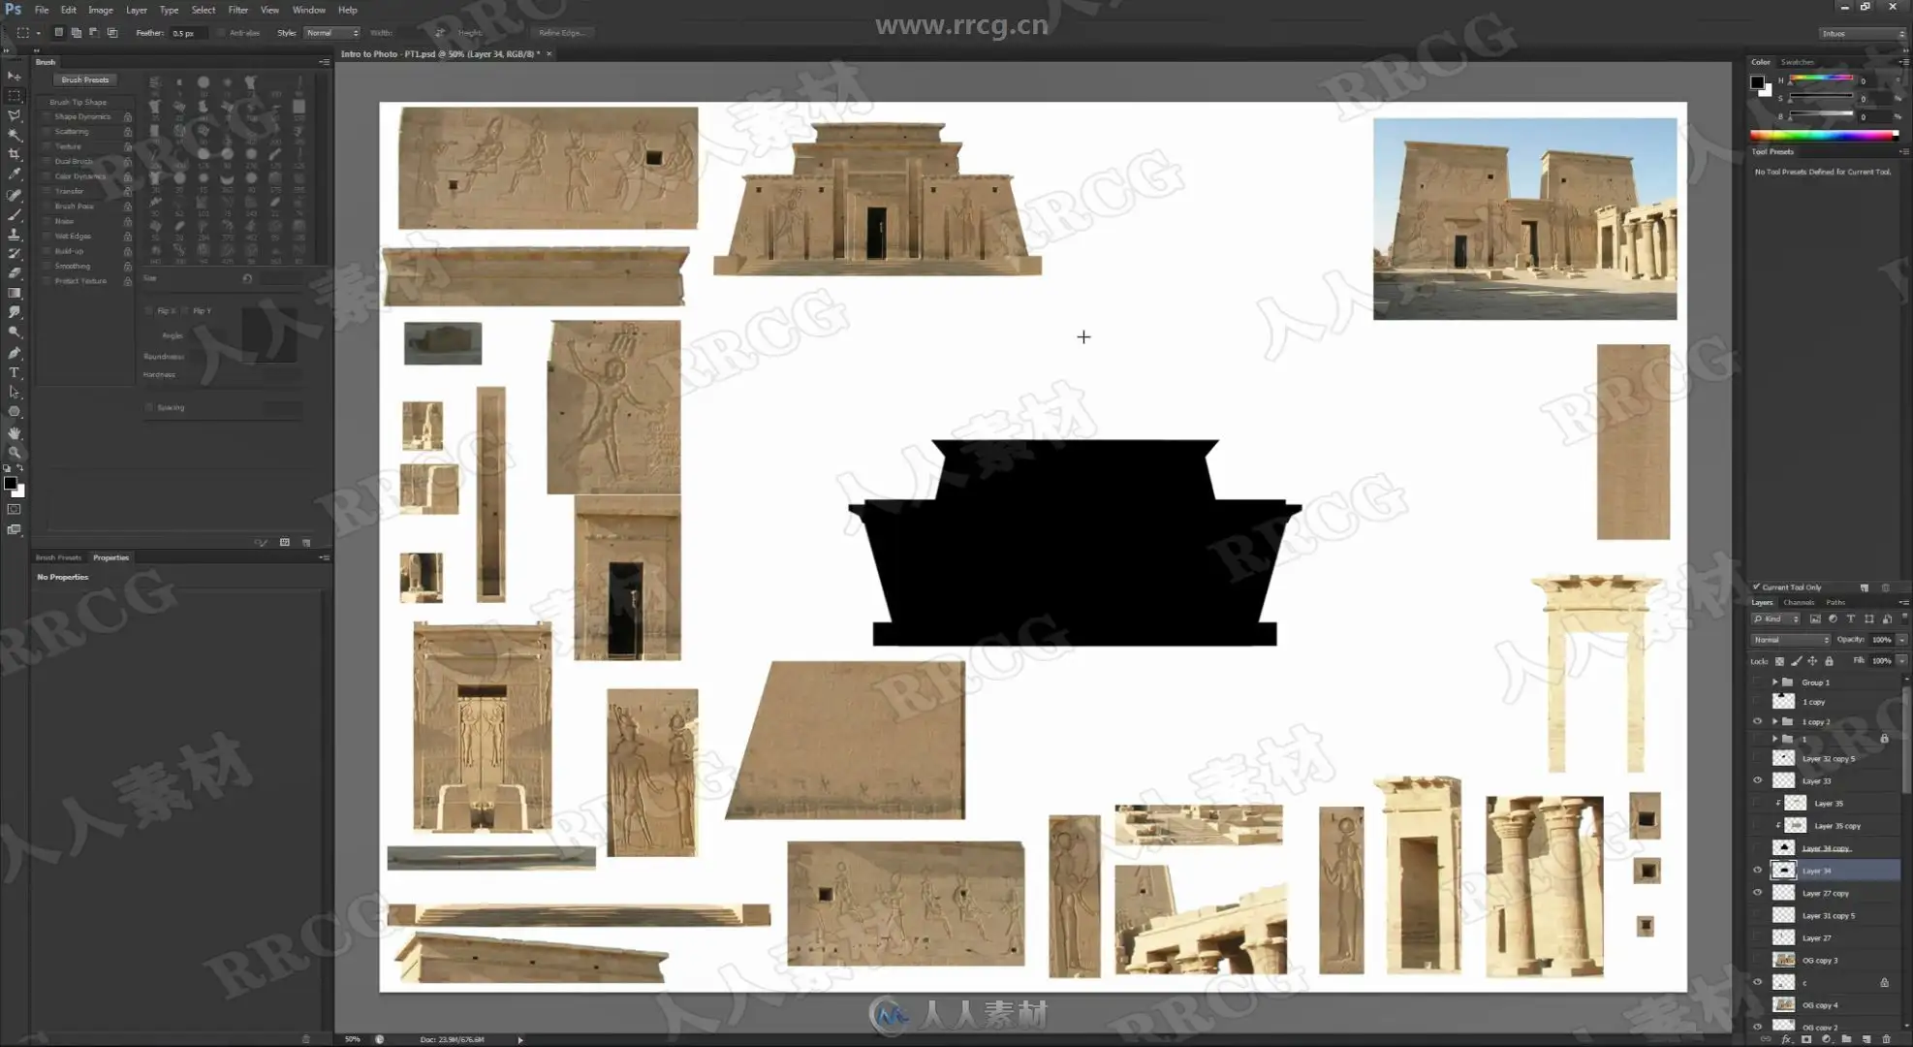Select the Type tool

click(x=15, y=372)
